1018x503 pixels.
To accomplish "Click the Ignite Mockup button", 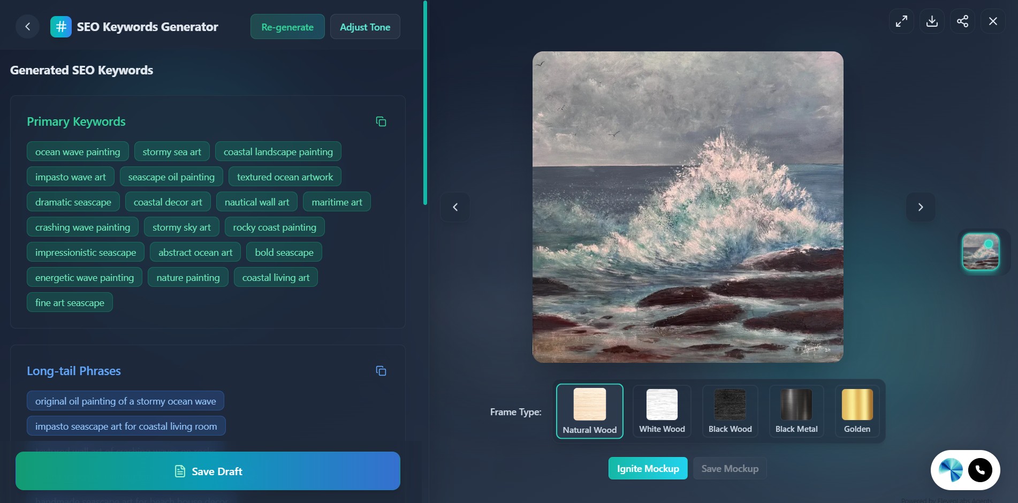I will tap(648, 469).
